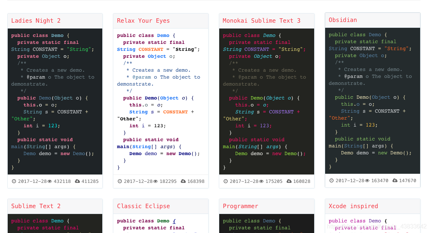Open the Xcode inspired theme title

[x=353, y=206]
